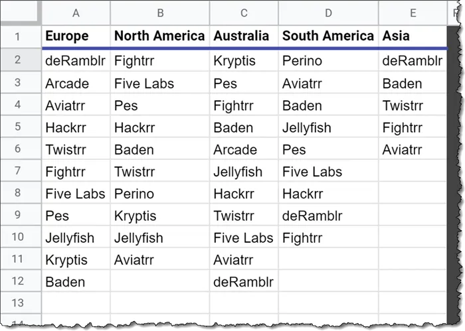Select the column D header
Viewport: 465px width, 331px height.
click(328, 13)
